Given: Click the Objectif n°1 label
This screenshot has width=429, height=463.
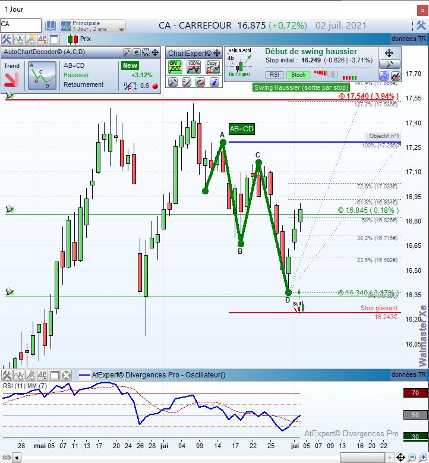Looking at the screenshot, I should click(x=384, y=136).
